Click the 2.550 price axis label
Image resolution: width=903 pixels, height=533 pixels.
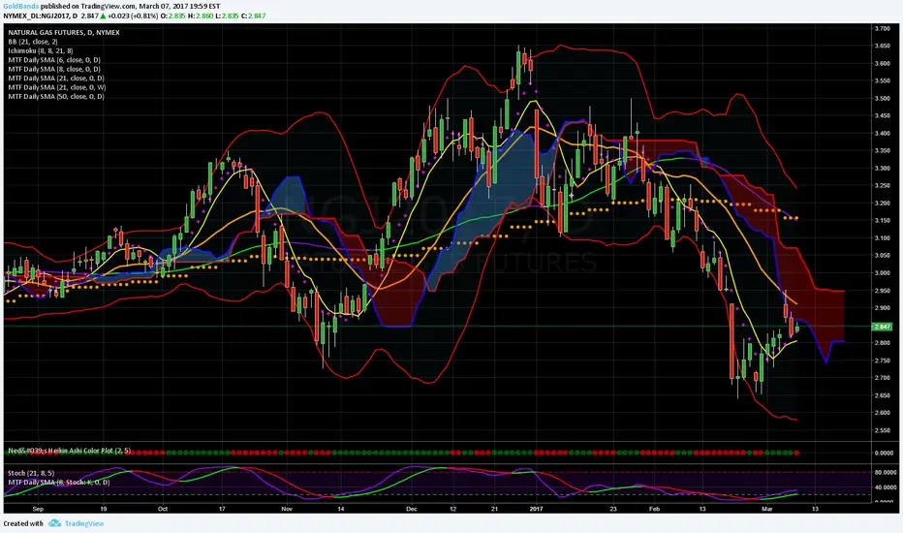(x=883, y=430)
